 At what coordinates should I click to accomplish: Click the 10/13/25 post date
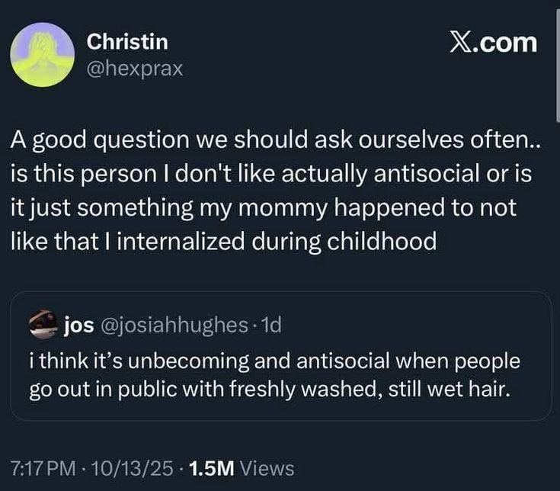[130, 468]
